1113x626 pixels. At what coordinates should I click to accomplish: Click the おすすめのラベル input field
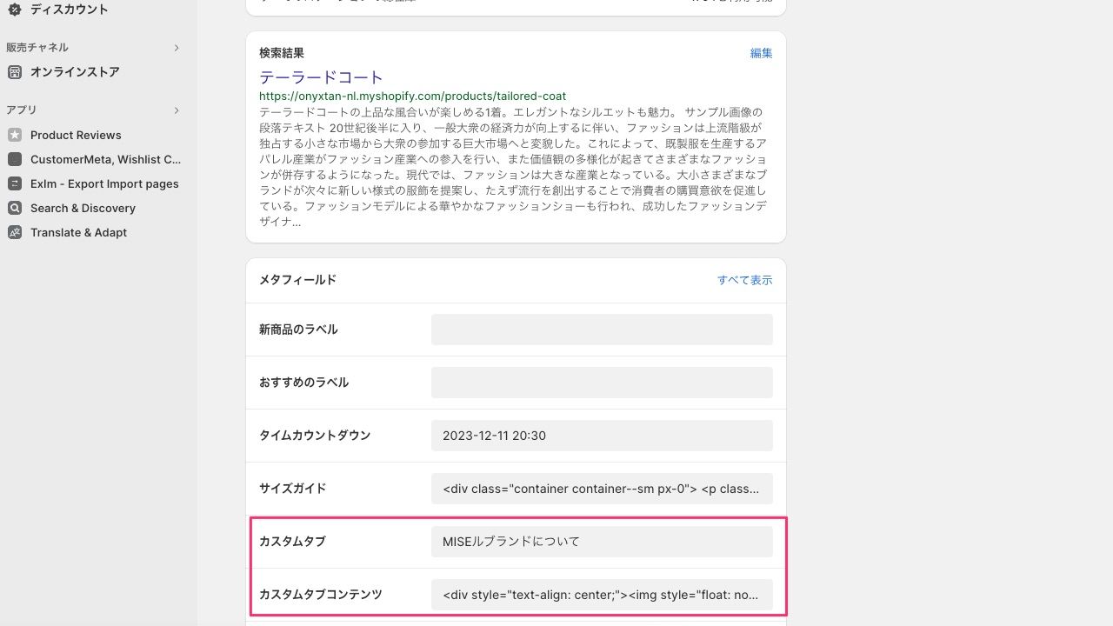pos(602,383)
